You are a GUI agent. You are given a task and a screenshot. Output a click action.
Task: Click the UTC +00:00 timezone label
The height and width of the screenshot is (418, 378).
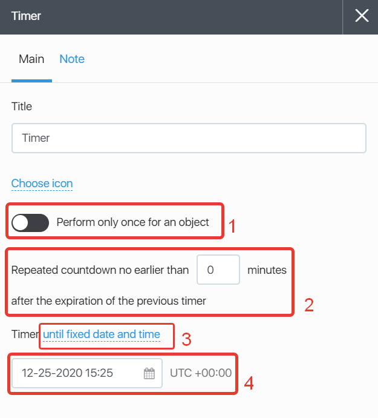pyautogui.click(x=201, y=373)
